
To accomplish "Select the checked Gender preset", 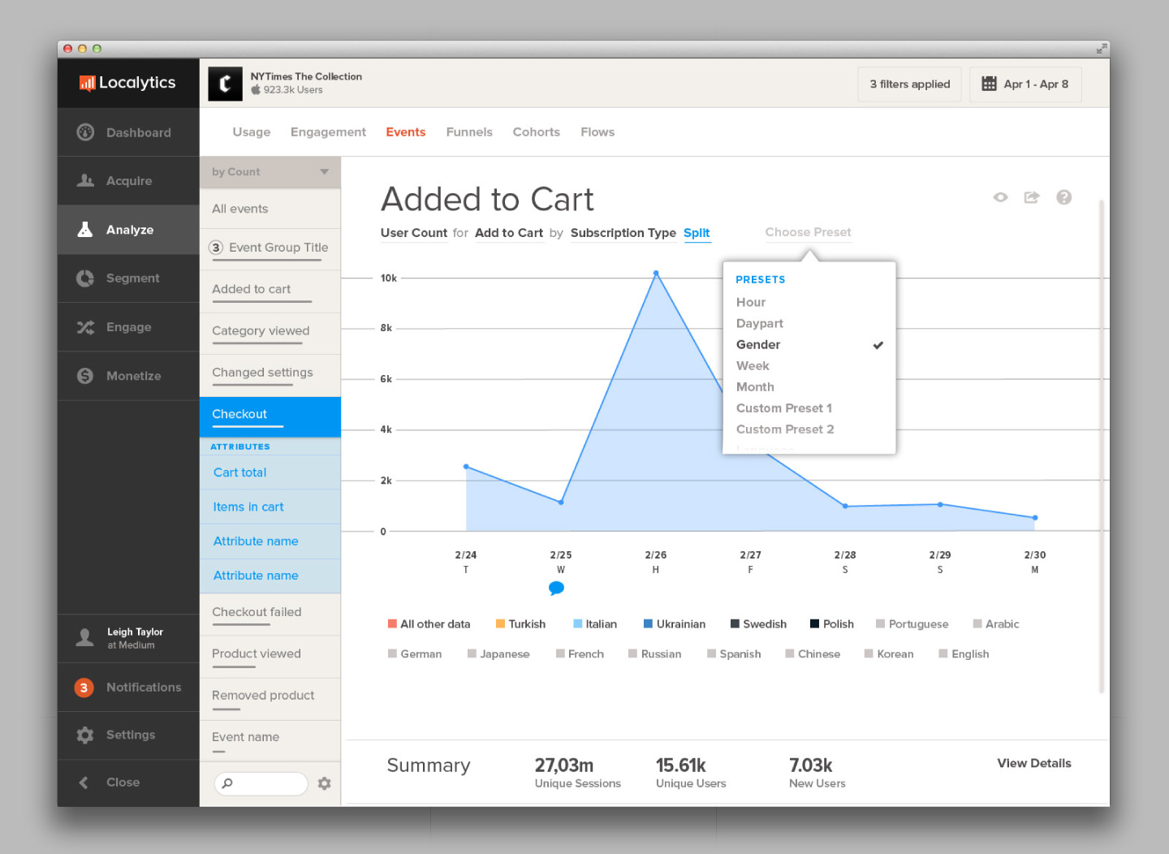I will point(809,344).
